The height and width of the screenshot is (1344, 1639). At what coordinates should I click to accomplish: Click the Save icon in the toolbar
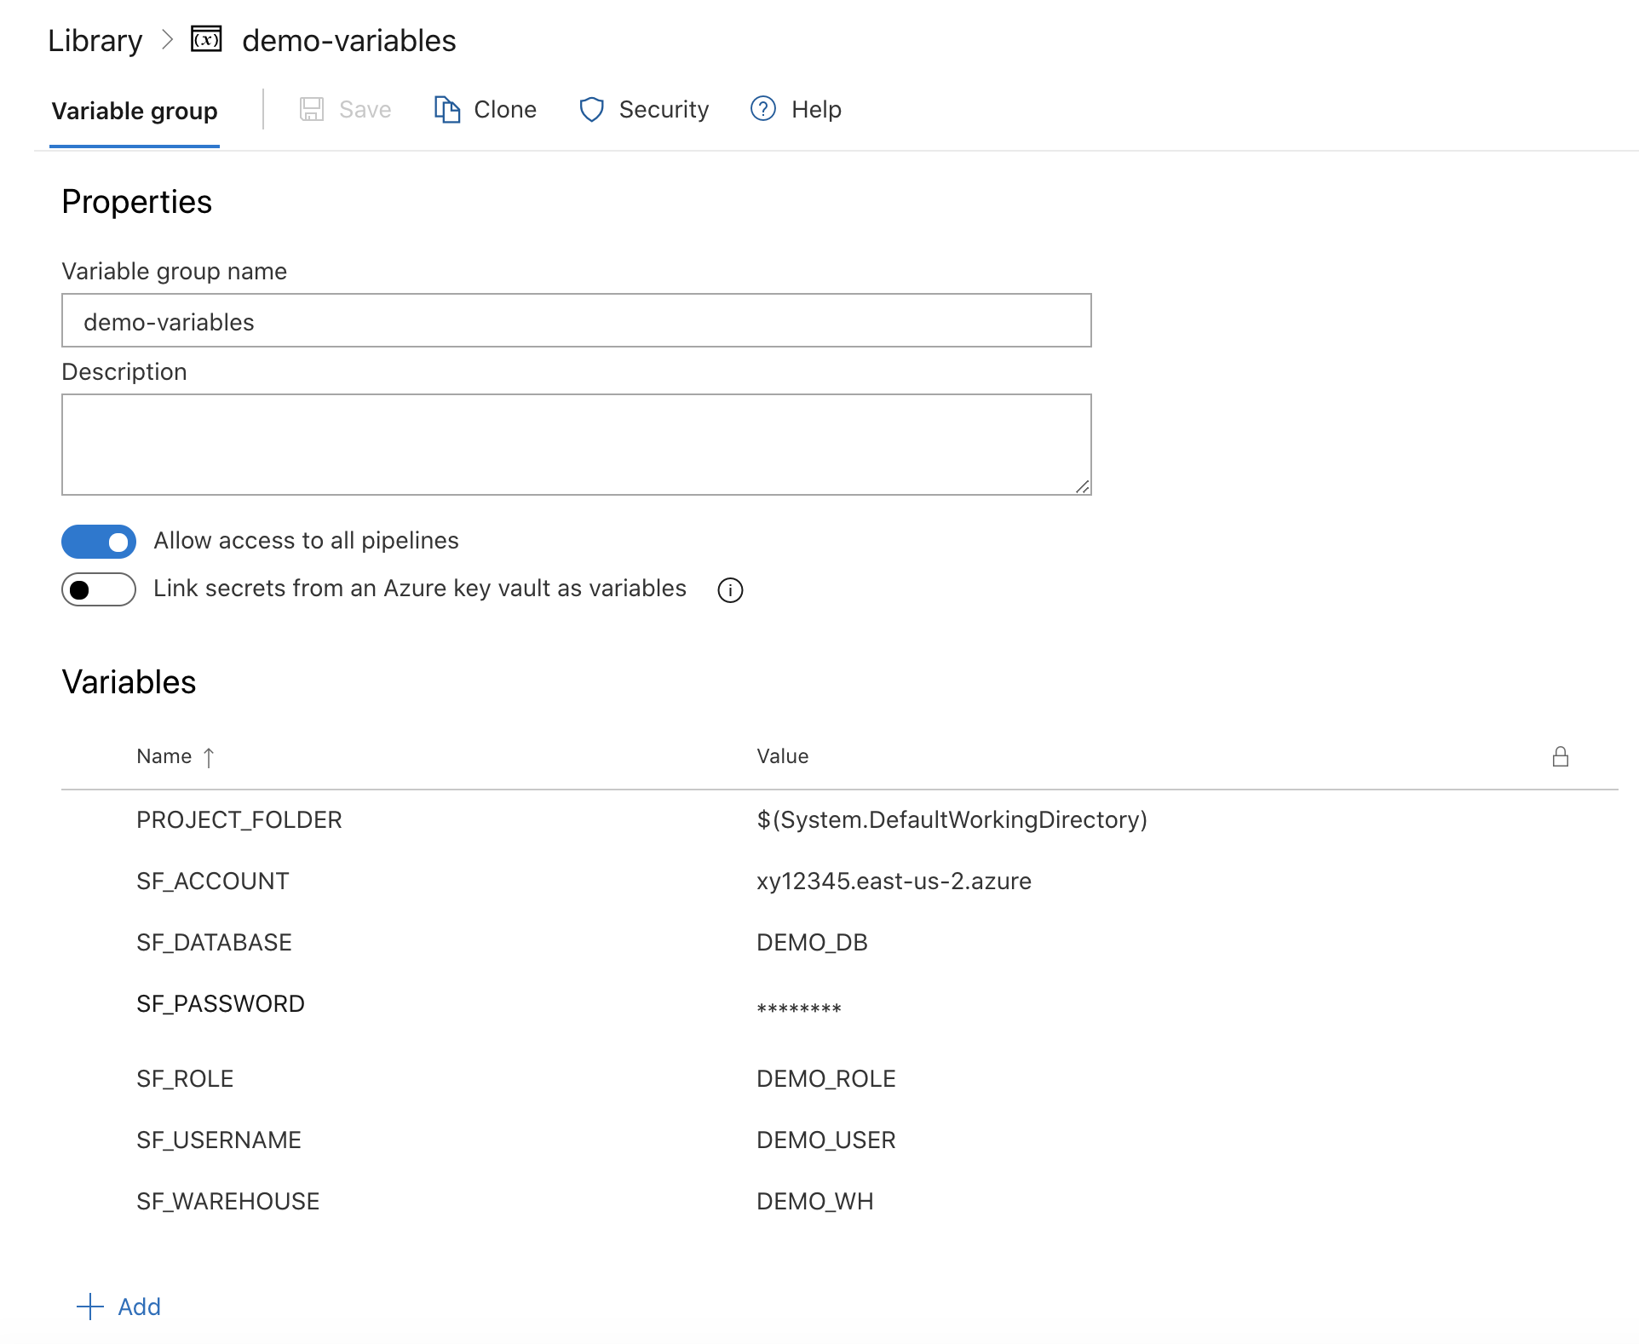313,109
